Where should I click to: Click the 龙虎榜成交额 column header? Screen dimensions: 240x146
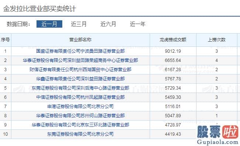coord(173,40)
